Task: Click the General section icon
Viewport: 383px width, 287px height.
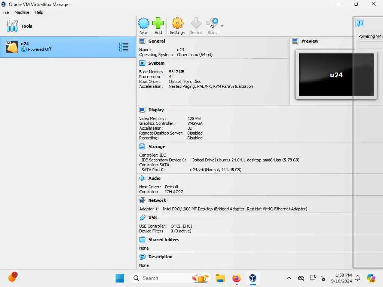Action: click(143, 41)
